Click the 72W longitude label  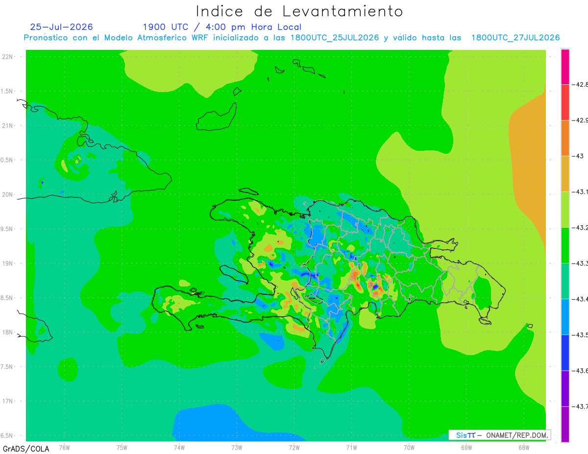294,447
